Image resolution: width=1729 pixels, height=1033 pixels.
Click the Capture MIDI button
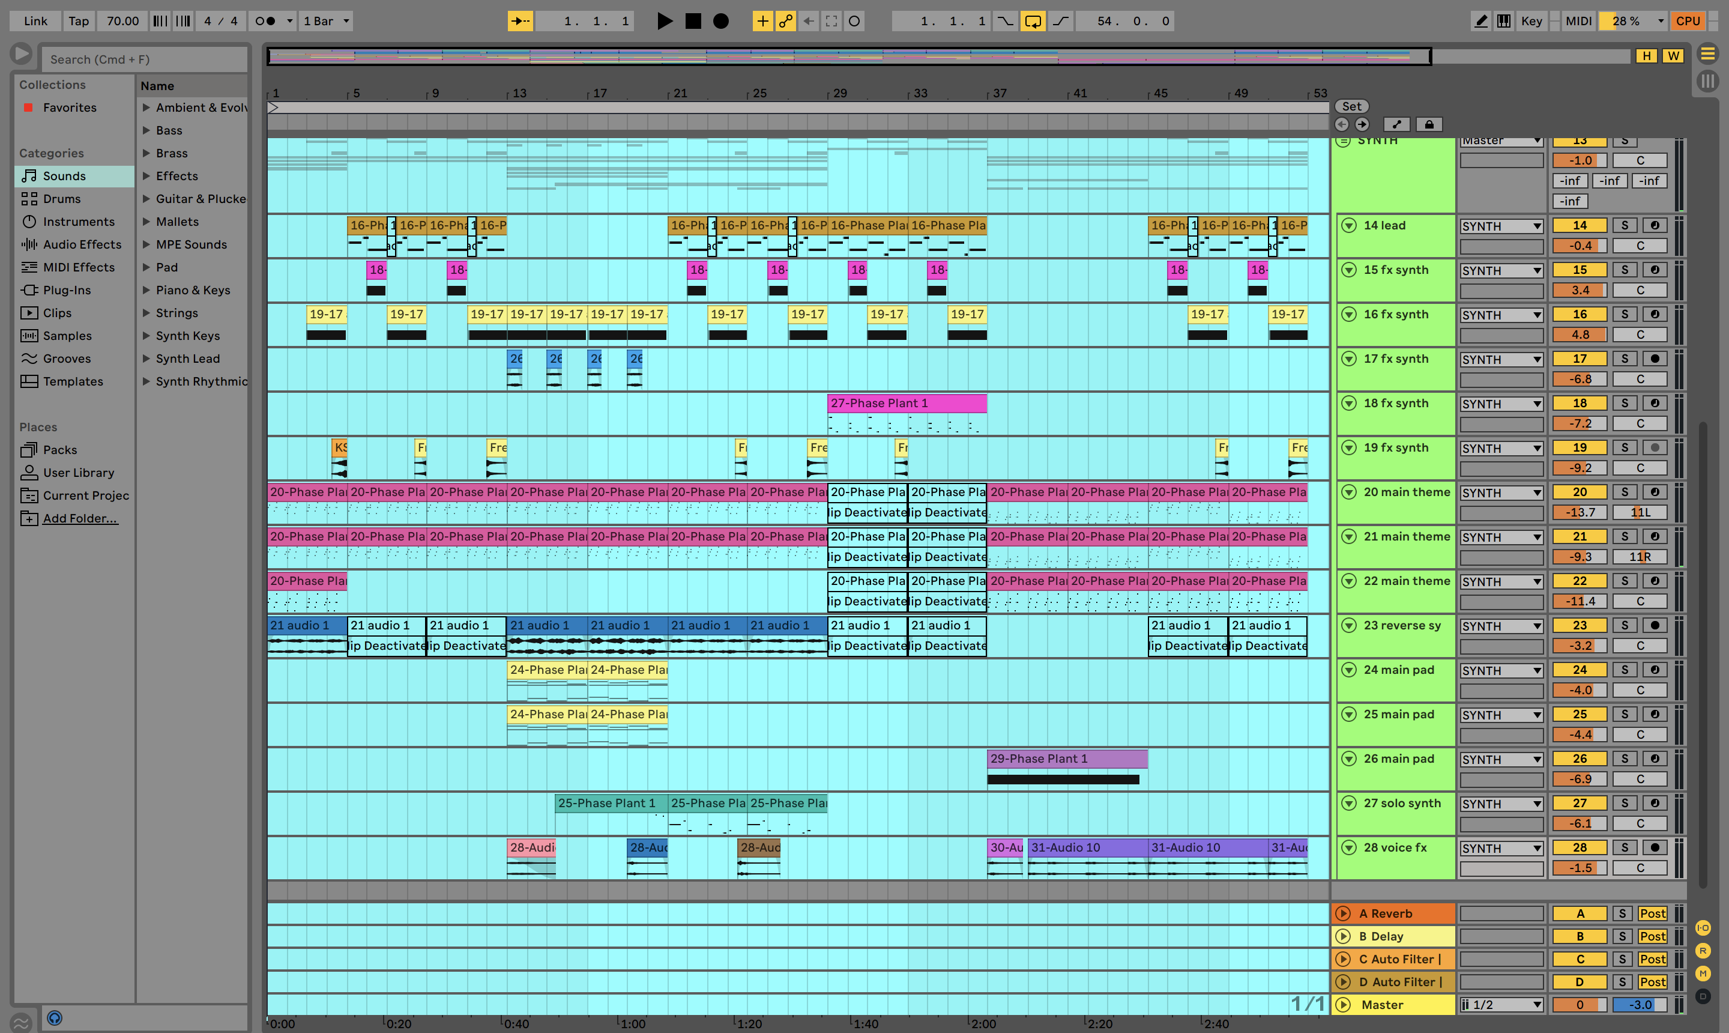831,21
